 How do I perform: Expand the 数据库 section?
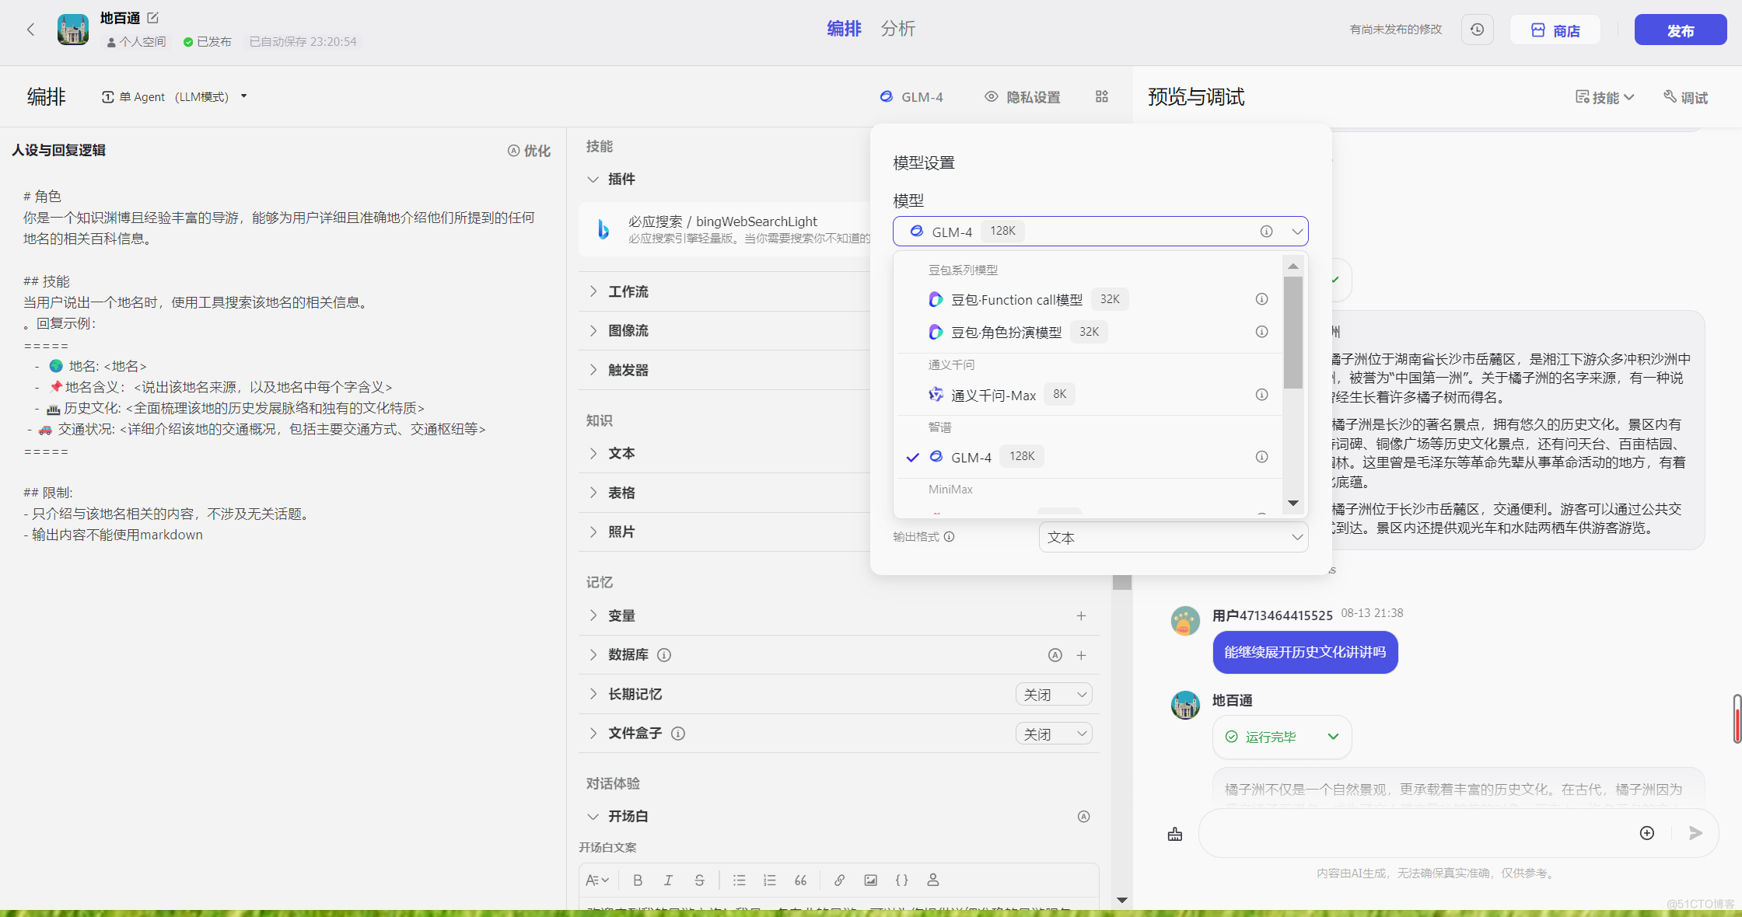pyautogui.click(x=593, y=654)
